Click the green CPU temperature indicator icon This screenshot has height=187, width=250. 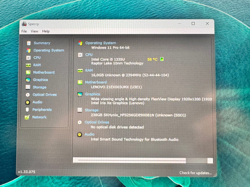(162, 59)
